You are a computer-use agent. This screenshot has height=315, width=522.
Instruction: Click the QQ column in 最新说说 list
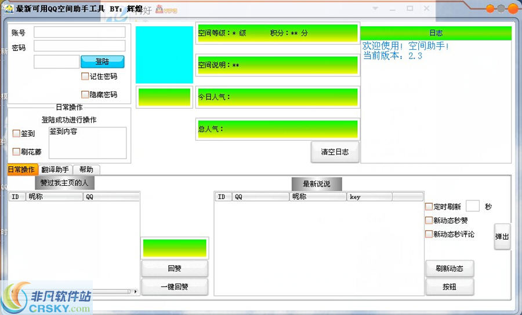tap(260, 197)
